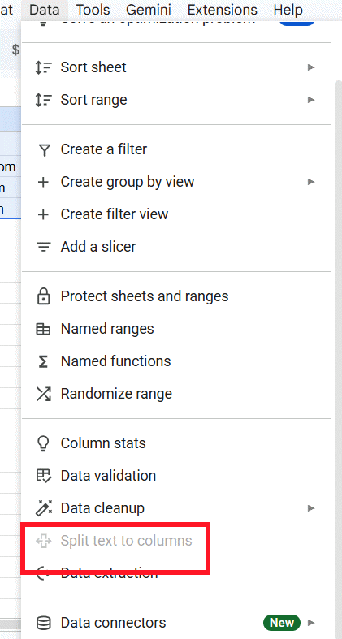Open the Extensions menu
Viewport: 342px width, 639px height.
tap(222, 10)
